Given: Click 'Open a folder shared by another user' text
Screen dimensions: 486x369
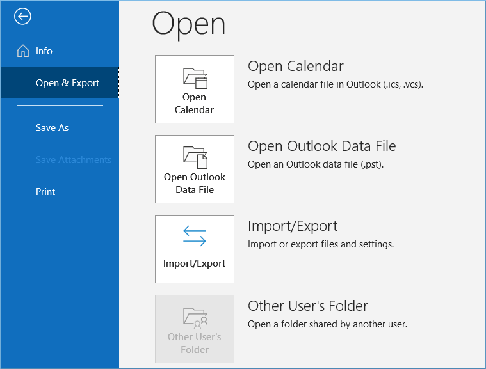Looking at the screenshot, I should (327, 324).
